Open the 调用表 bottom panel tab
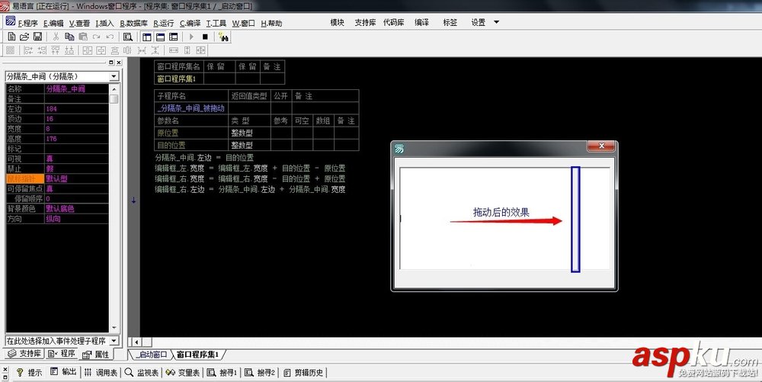 pos(101,372)
